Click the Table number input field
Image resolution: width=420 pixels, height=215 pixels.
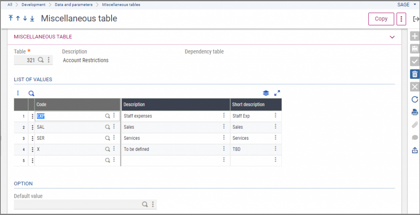click(25, 60)
